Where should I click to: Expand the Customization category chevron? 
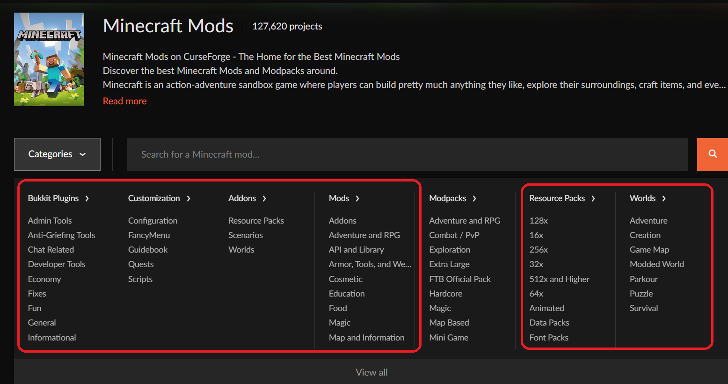pos(189,198)
